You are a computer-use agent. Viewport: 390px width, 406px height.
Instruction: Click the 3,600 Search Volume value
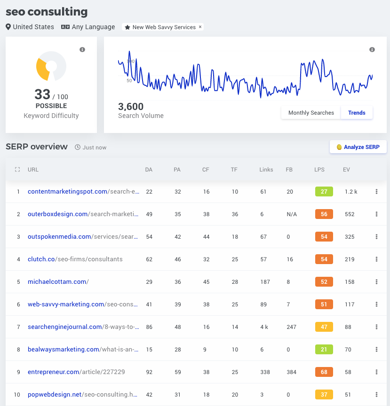(x=131, y=106)
